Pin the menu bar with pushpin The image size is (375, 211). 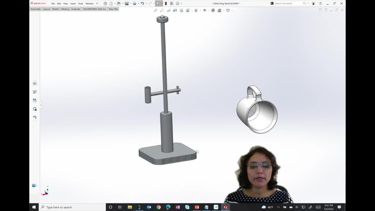97,4
